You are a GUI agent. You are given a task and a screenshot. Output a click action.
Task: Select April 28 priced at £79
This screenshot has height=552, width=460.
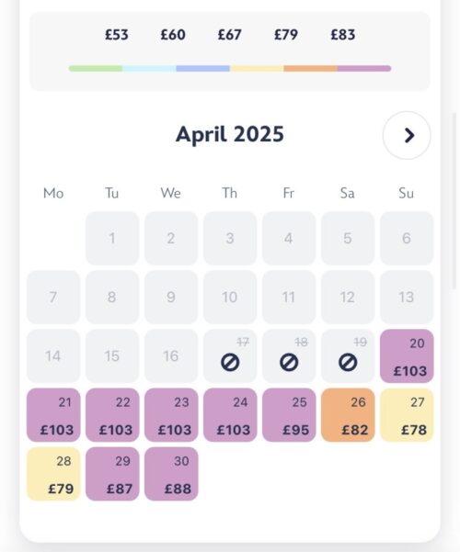point(53,474)
